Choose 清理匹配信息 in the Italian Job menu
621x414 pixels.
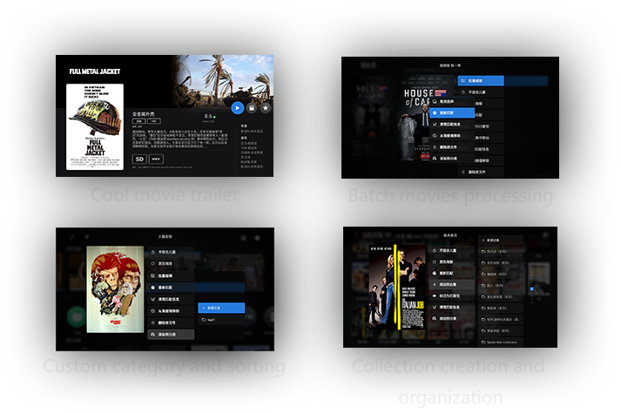(452, 307)
